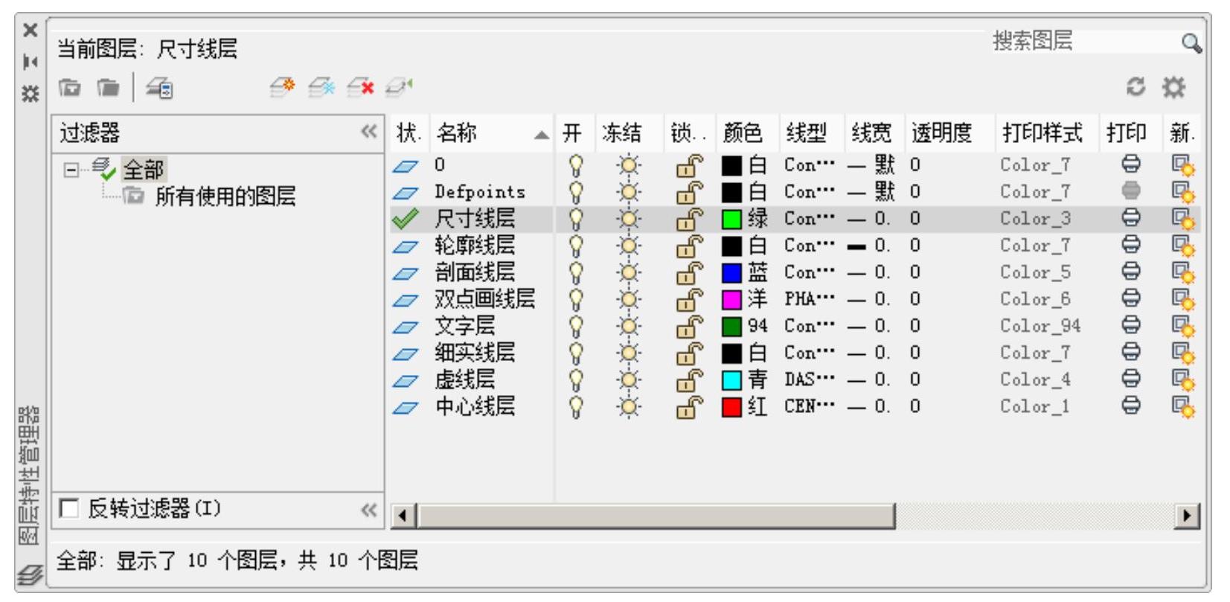Screen dimensions: 1230x602
Task: Toggle new viewport freeze for 轮廓线层
Action: (1182, 246)
